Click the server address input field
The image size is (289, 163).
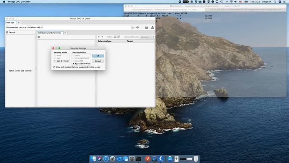tap(75, 27)
